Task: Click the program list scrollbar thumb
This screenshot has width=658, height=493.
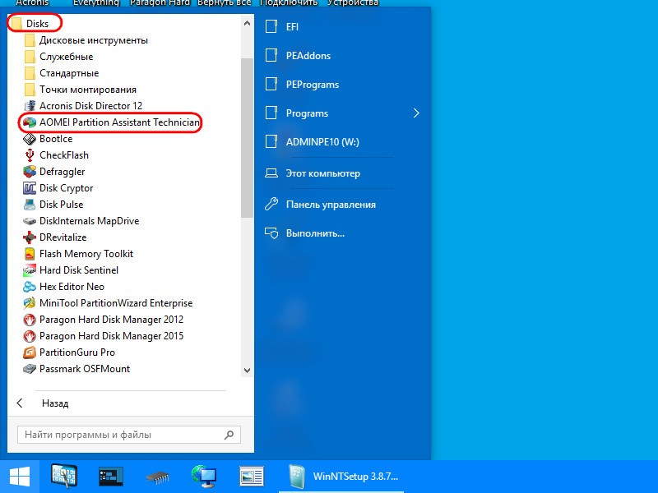Action: coord(248,137)
